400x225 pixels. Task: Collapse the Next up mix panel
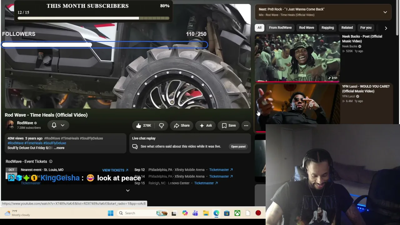click(x=385, y=12)
